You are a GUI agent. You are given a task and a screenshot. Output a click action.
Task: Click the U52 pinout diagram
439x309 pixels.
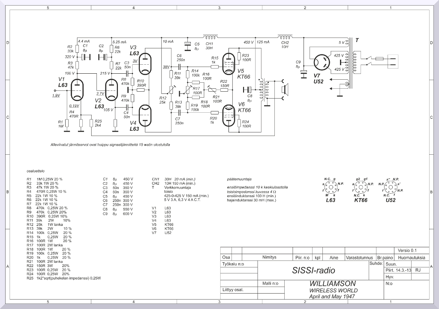click(x=391, y=188)
